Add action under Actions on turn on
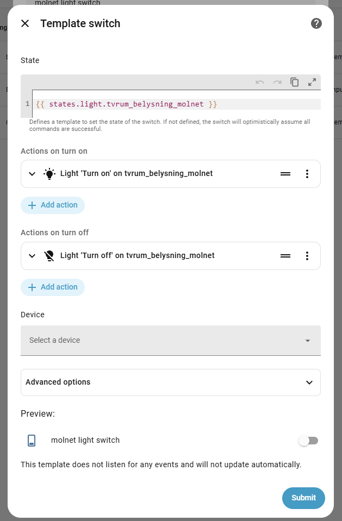342x521 pixels. click(x=53, y=205)
